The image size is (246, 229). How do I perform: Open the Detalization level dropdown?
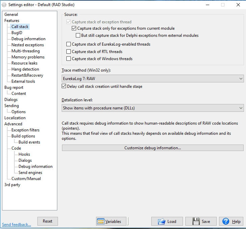tap(153, 108)
